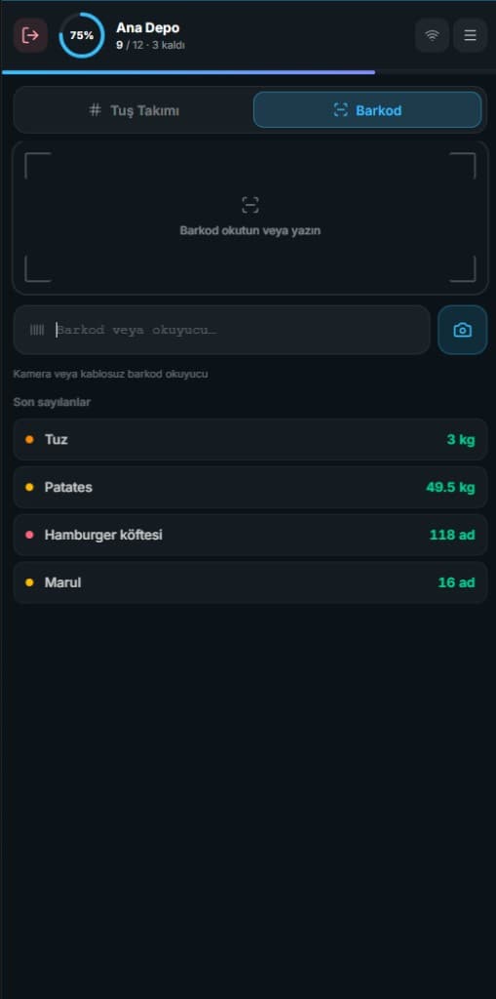Image resolution: width=496 pixels, height=999 pixels.
Task: Select the Barkod tab
Action: 367,110
